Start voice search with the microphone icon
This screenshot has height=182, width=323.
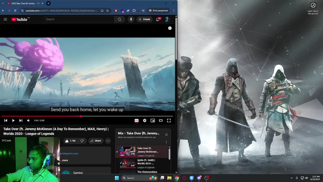pyautogui.click(x=131, y=19)
